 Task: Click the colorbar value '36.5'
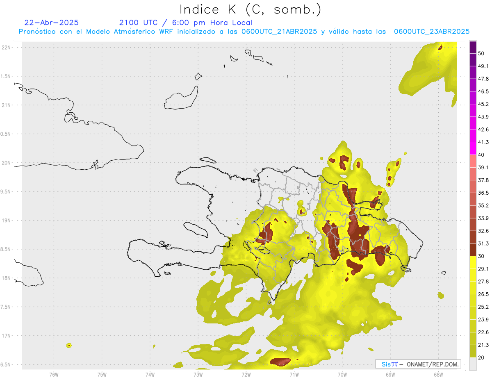click(483, 193)
